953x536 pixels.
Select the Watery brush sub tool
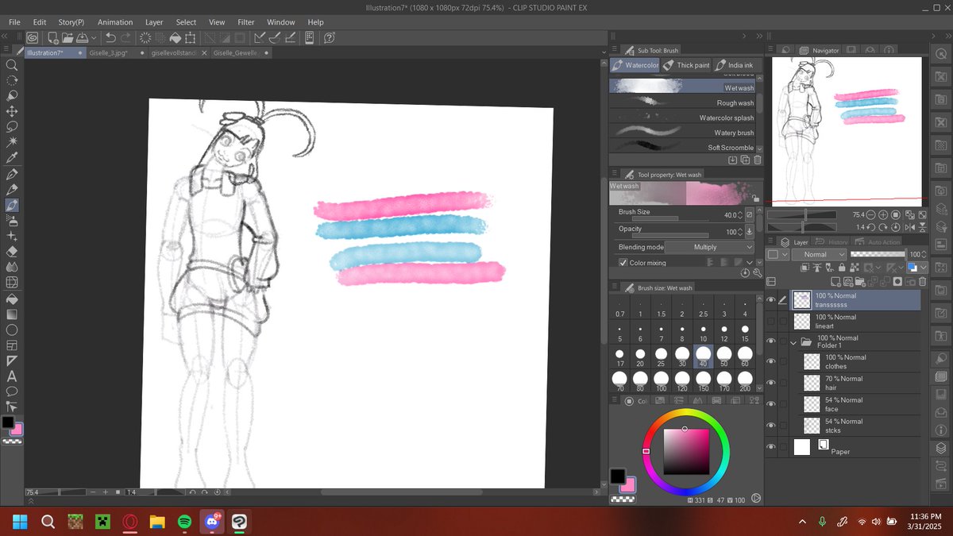(x=682, y=133)
